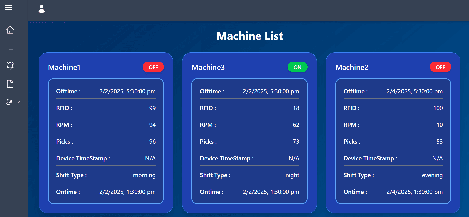Click Machine1 Ontime value 2/2/2025, 1:30:00 pm
This screenshot has height=217, width=469.
127,192
